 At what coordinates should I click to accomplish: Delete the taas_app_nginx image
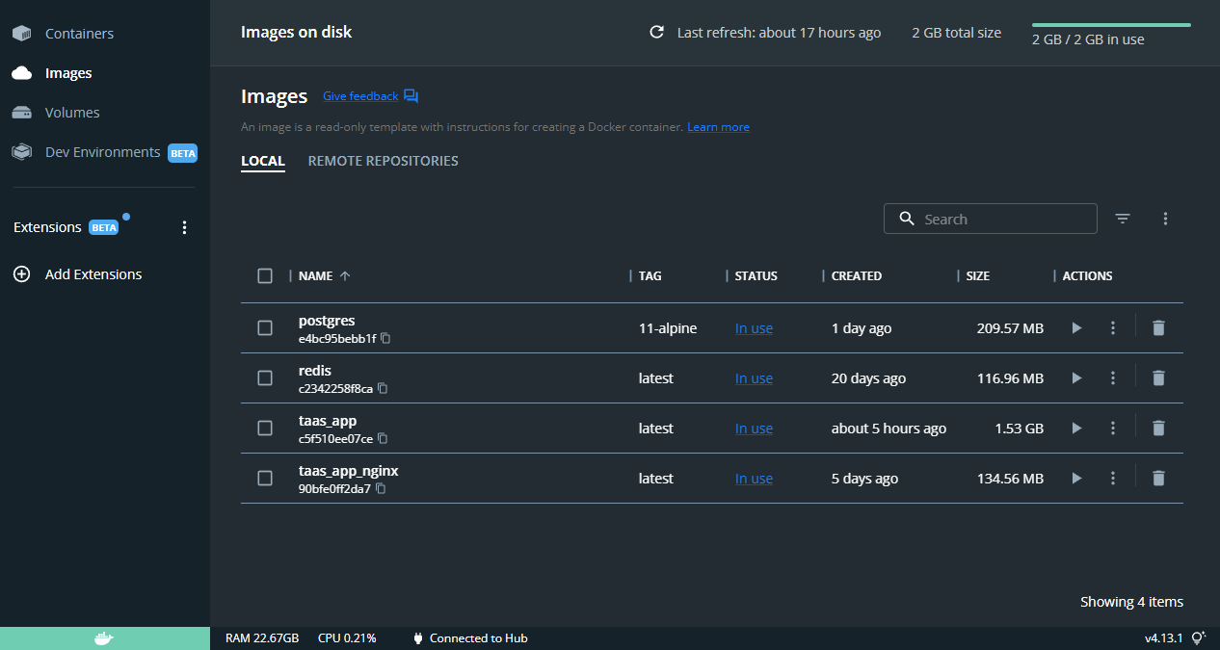(1158, 479)
